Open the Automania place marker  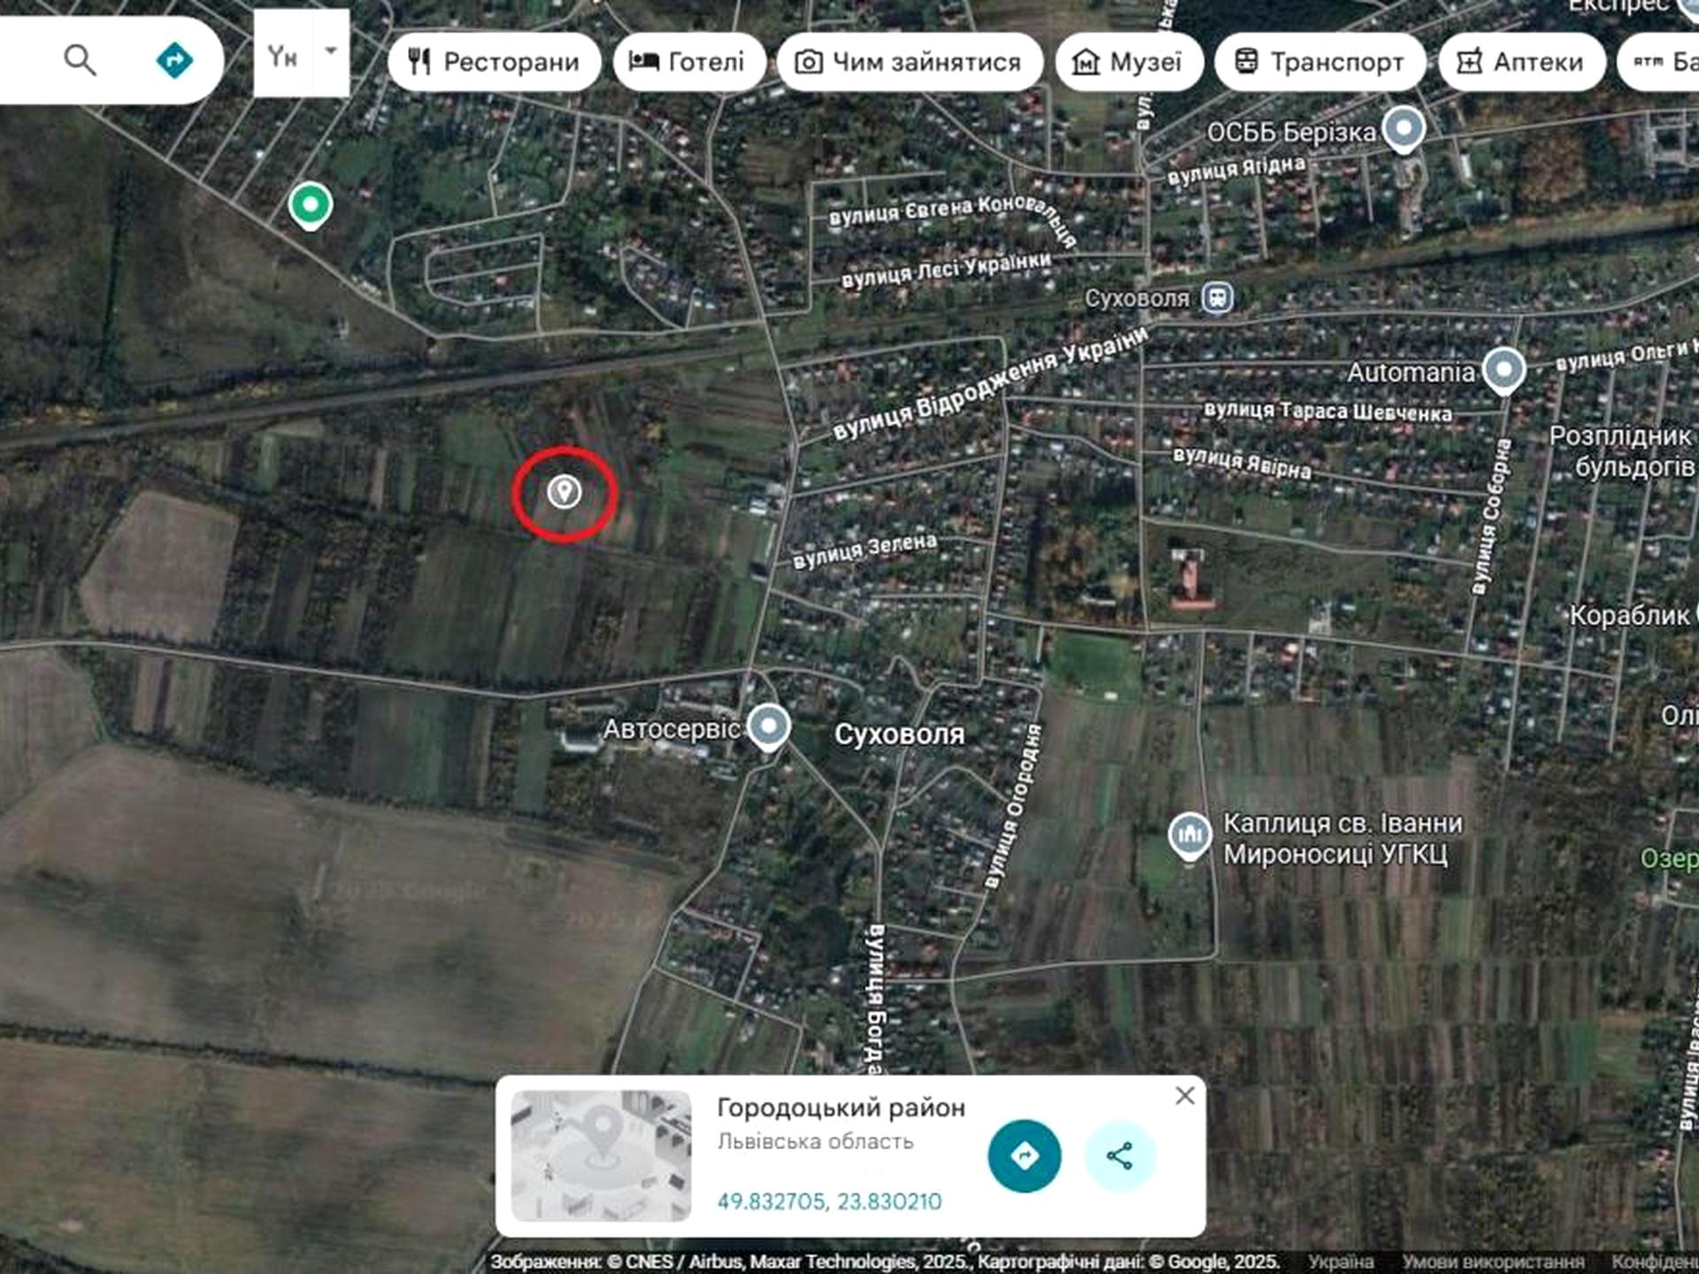1503,371
